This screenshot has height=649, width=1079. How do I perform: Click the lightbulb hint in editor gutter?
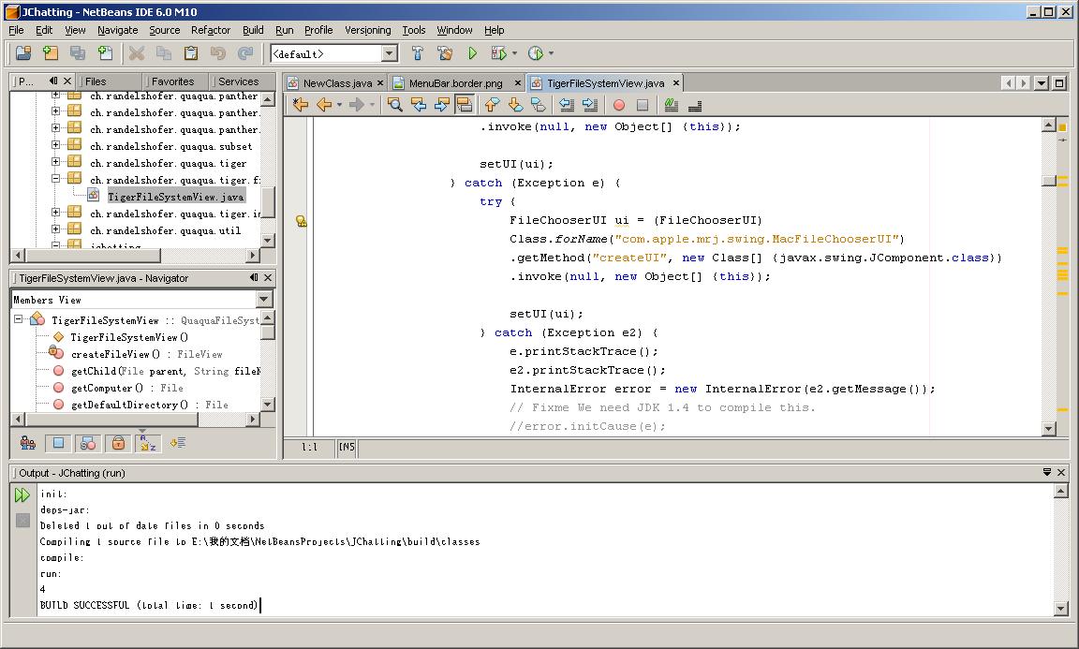click(x=301, y=221)
